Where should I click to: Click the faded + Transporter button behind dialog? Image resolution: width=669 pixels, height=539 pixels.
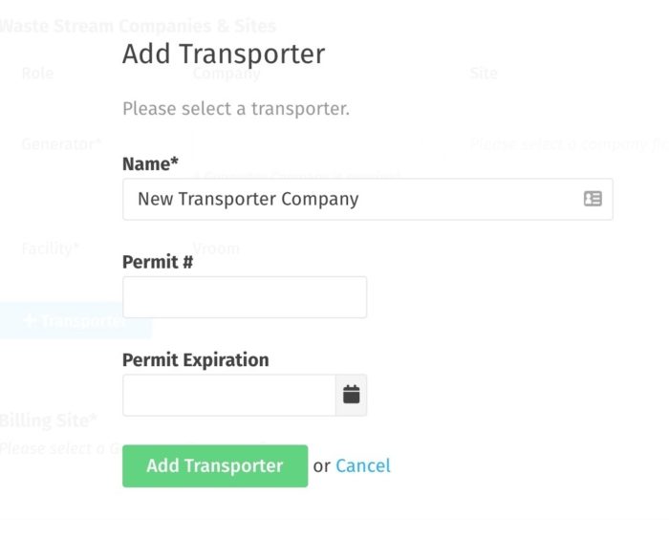coord(75,320)
